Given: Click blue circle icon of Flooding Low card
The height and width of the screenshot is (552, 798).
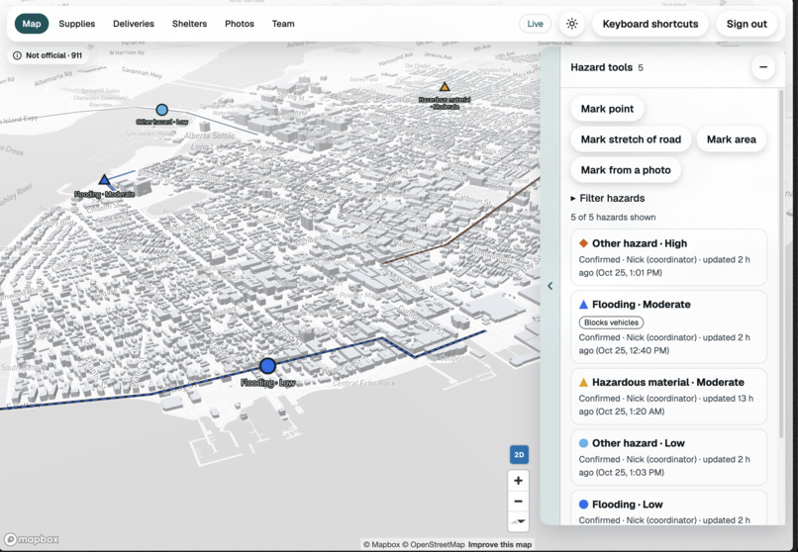Looking at the screenshot, I should click(584, 505).
